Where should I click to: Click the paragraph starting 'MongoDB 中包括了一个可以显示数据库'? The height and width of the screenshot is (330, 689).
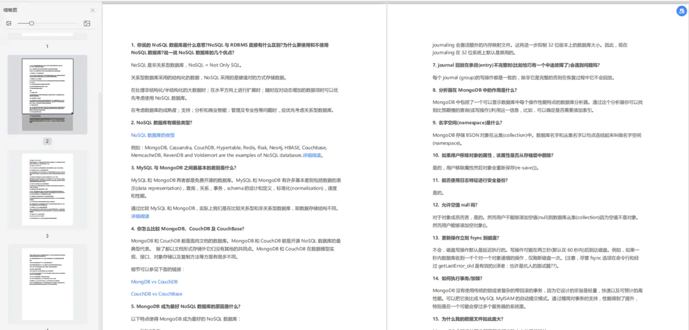(537, 106)
